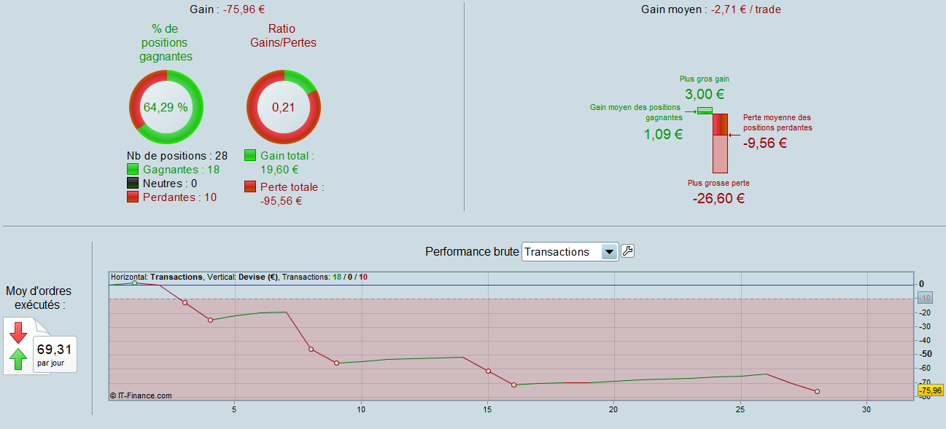Click the 'Perdantes : 10' label
Viewport: 946px width, 429px height.
pos(180,197)
